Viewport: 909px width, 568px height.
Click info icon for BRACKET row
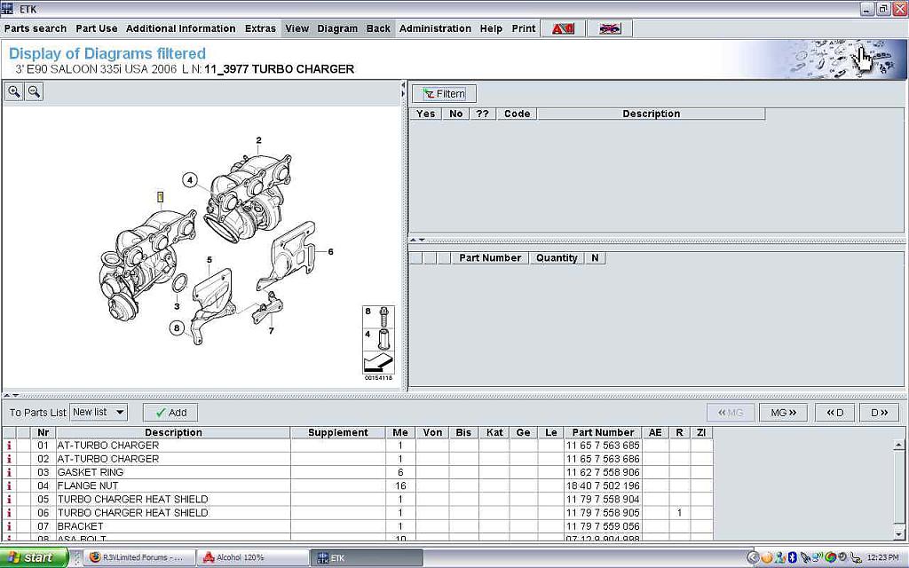point(10,526)
